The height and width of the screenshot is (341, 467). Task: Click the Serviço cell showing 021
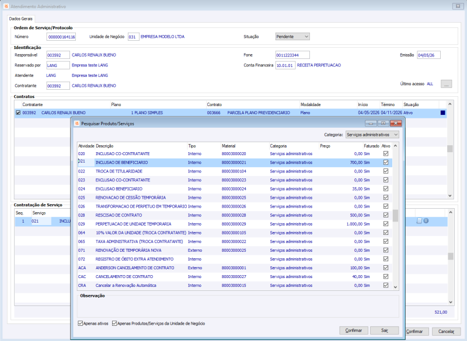tap(41, 221)
